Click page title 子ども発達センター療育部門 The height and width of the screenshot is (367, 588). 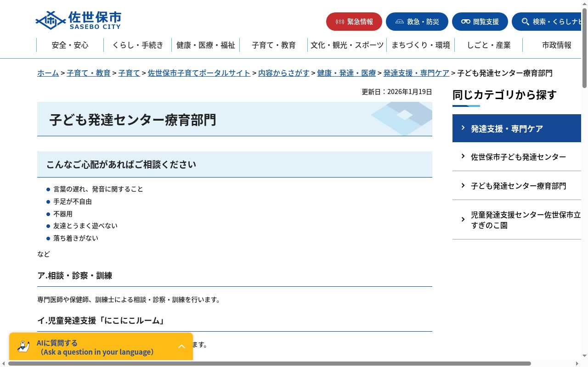133,120
